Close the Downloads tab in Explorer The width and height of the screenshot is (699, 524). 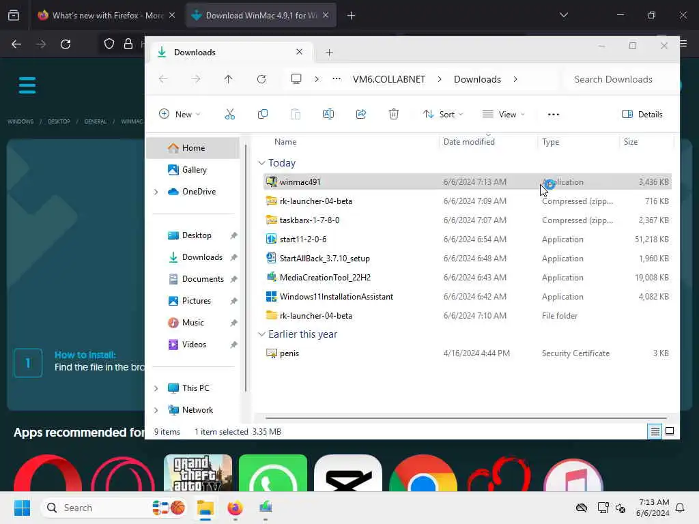coord(300,52)
